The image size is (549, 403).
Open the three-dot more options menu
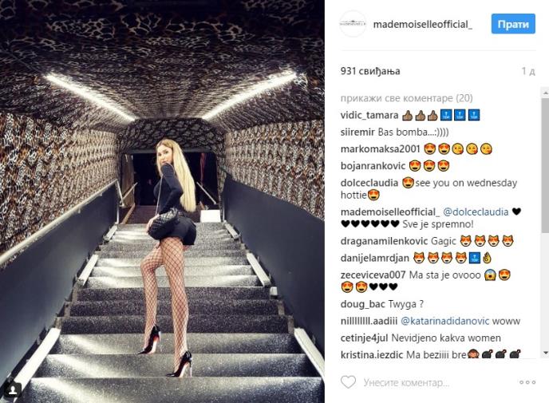(527, 382)
